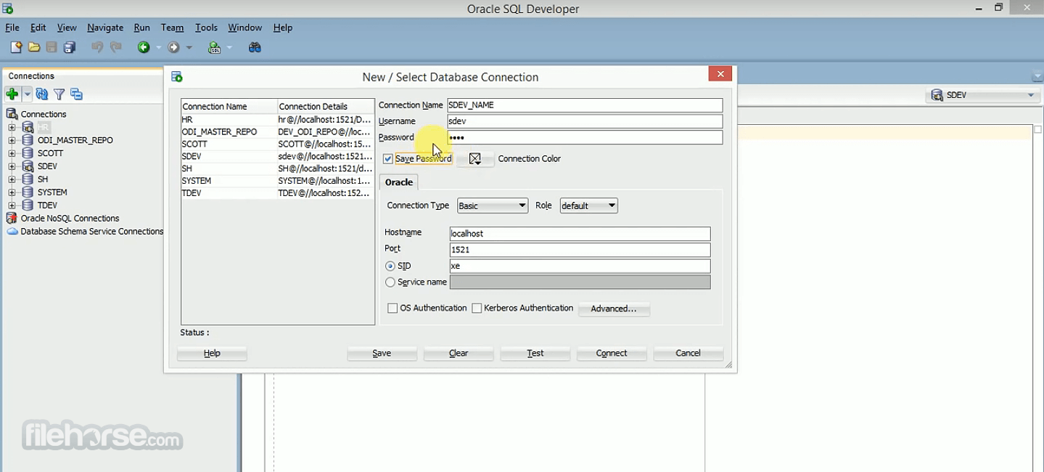The image size is (1044, 472).
Task: Refresh the Connections panel
Action: pos(42,94)
